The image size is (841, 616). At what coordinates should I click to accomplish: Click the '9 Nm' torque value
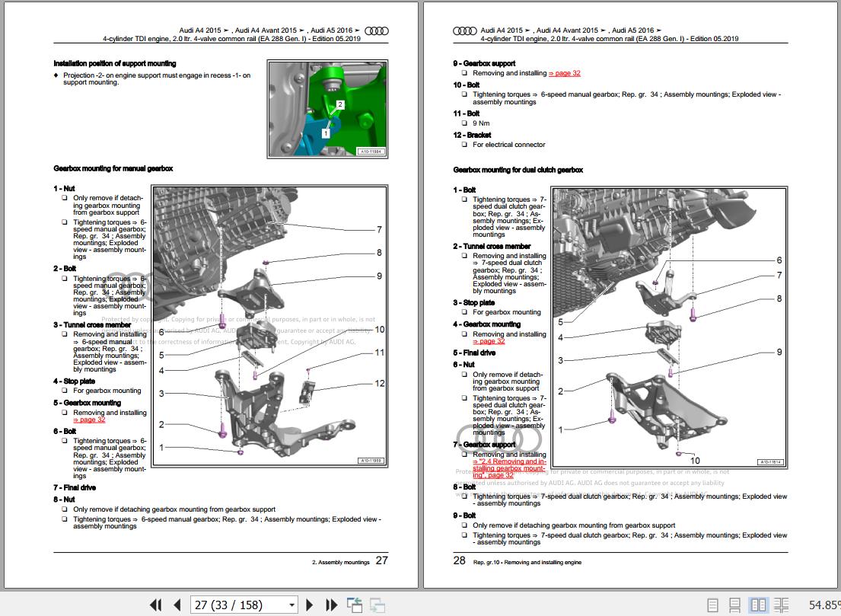coord(481,123)
